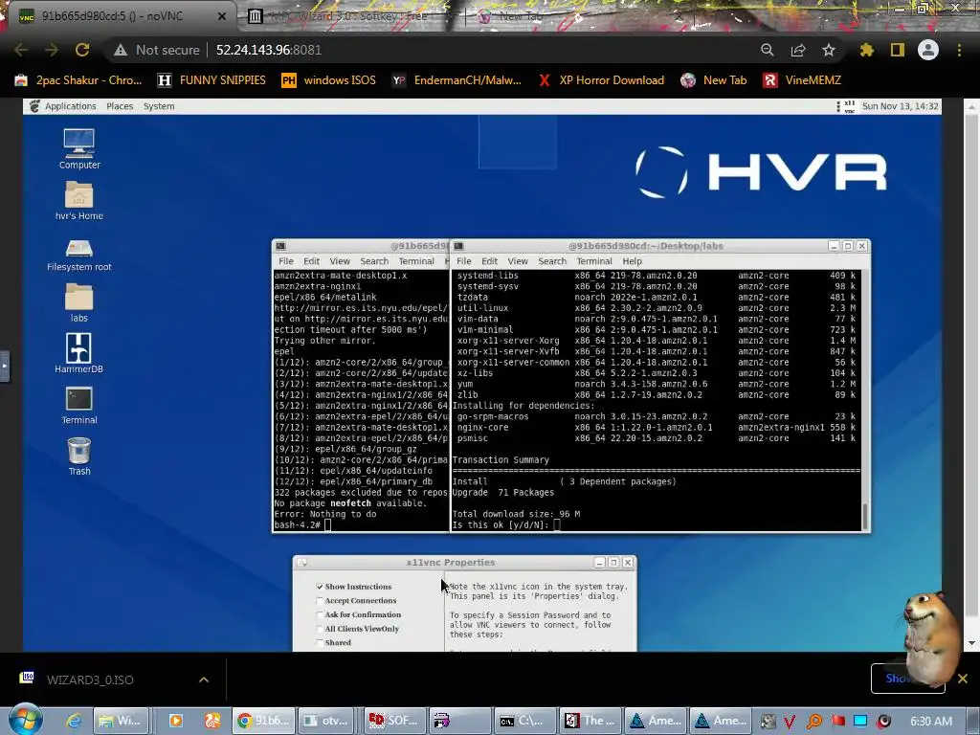Click the Windows taskbar clock 6:30 AM
This screenshot has height=735, width=980.
point(931,721)
